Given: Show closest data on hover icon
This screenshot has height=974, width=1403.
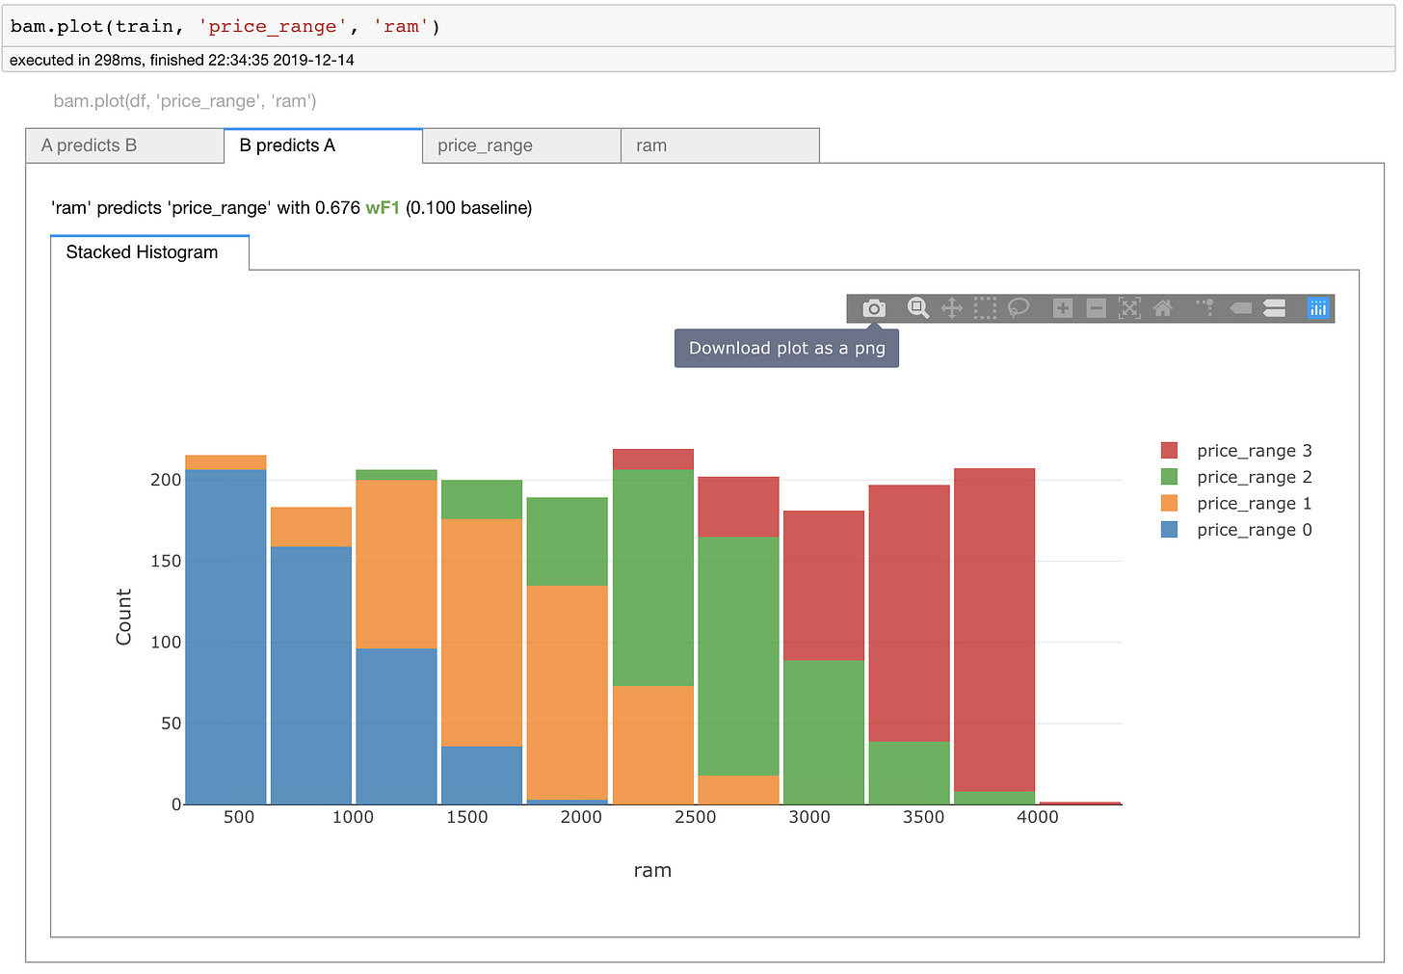Looking at the screenshot, I should (x=1240, y=308).
